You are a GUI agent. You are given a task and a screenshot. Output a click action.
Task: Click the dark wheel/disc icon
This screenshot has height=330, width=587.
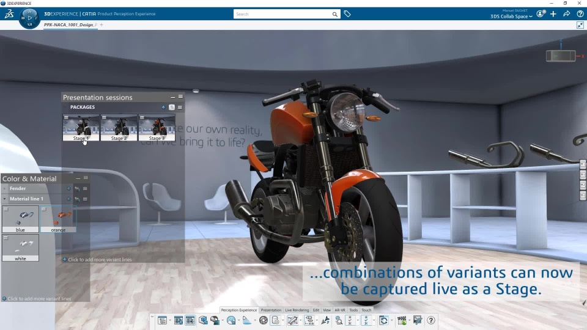tap(264, 320)
